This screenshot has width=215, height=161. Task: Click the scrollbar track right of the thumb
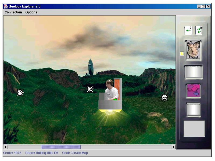click(126, 147)
